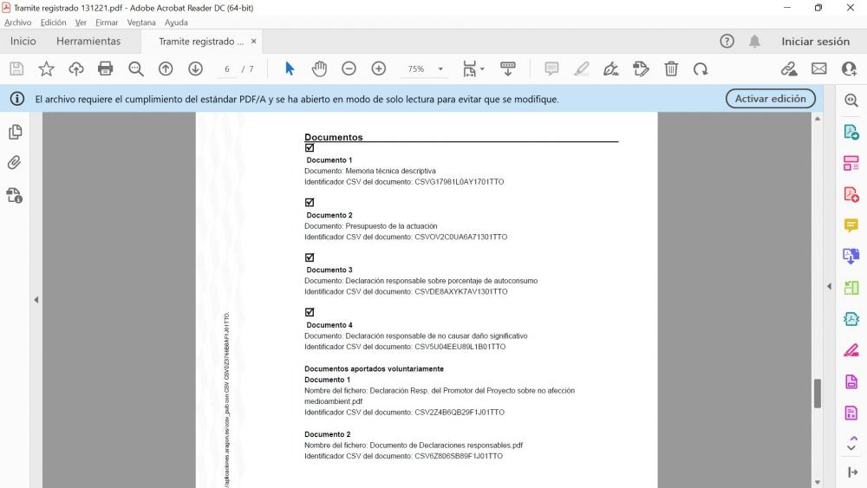Viewport: 867px width, 488px height.
Task: Activate the hand pan tool
Action: tap(319, 68)
